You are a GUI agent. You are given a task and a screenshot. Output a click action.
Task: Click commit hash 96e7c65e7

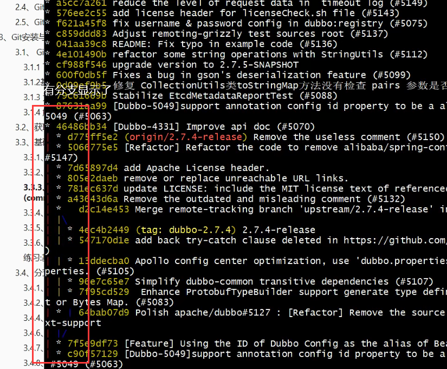point(104,281)
